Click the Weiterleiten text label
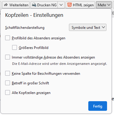The height and width of the screenshot is (115, 114). (19, 5)
